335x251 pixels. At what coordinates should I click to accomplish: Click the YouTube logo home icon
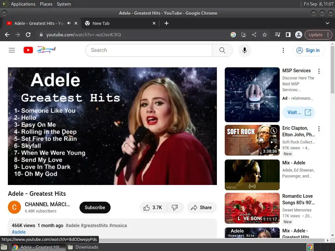[28, 50]
